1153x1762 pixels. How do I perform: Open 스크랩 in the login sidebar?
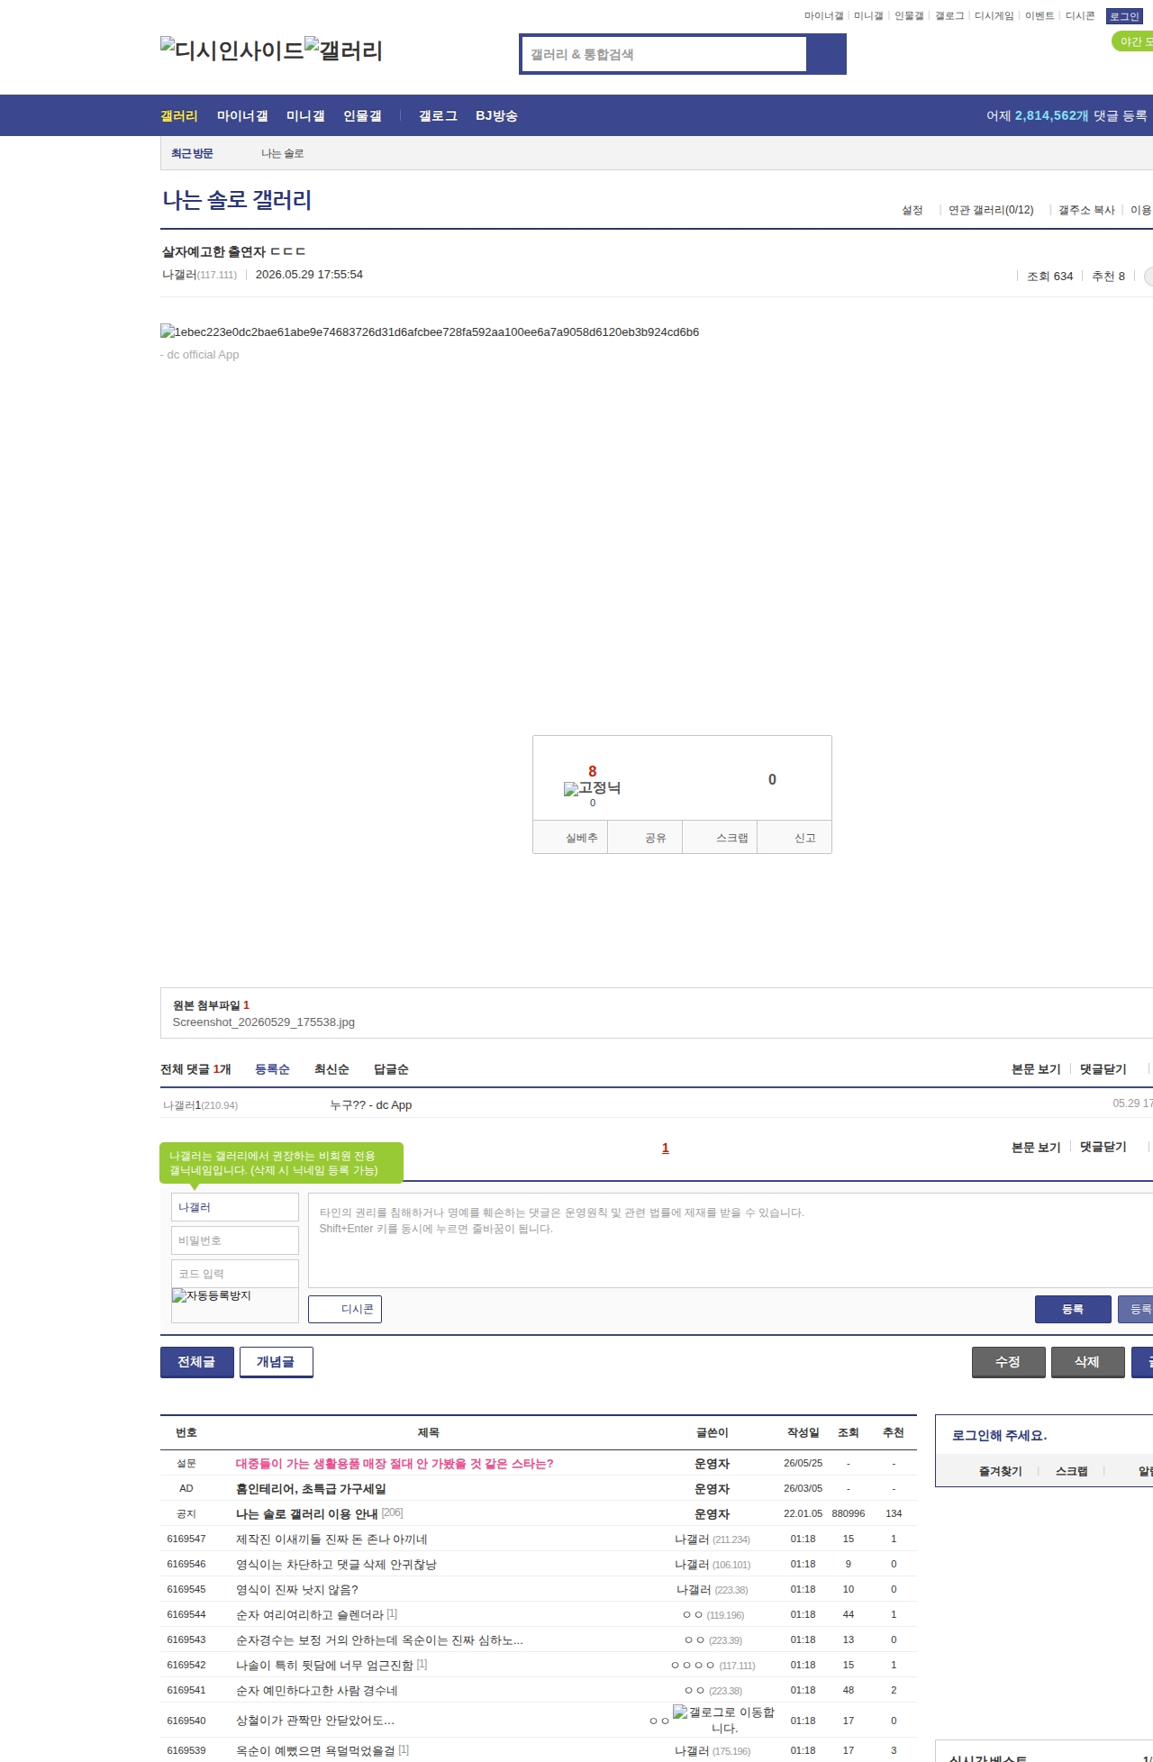[x=1072, y=1471]
